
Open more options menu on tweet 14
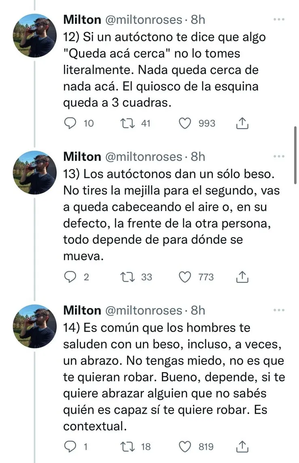(x=279, y=310)
